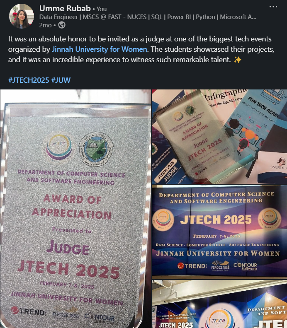Click the Data Engineer headline text
Screen dimensions: 287x328
[x=148, y=17]
